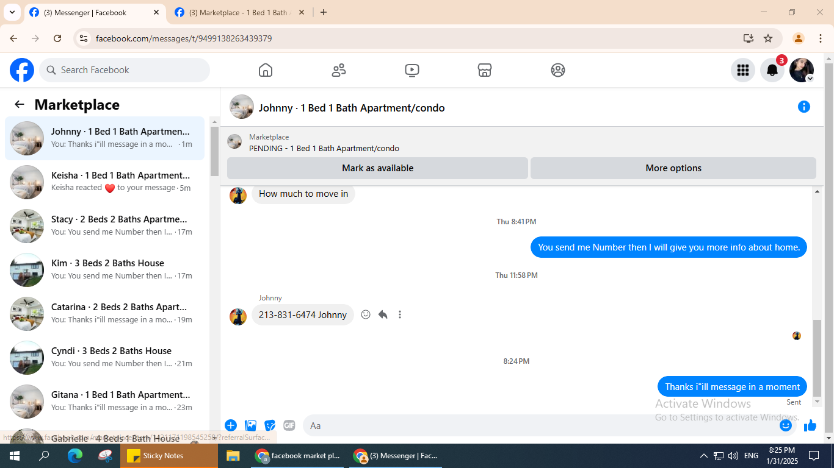The height and width of the screenshot is (468, 834).
Task: Choose a GIF in the composer
Action: [289, 425]
